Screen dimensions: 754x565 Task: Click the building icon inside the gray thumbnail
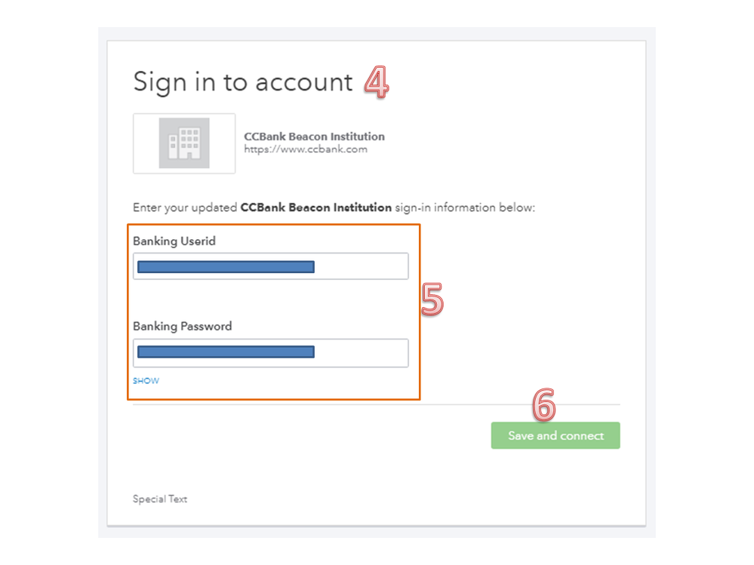pos(183,143)
